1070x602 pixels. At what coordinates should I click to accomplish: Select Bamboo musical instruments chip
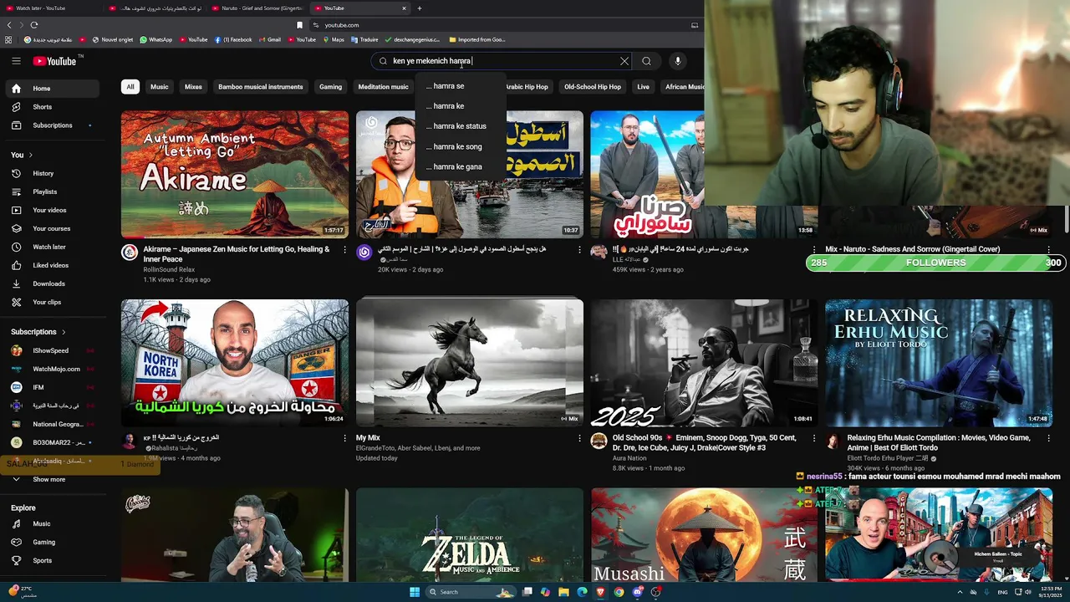tap(261, 87)
